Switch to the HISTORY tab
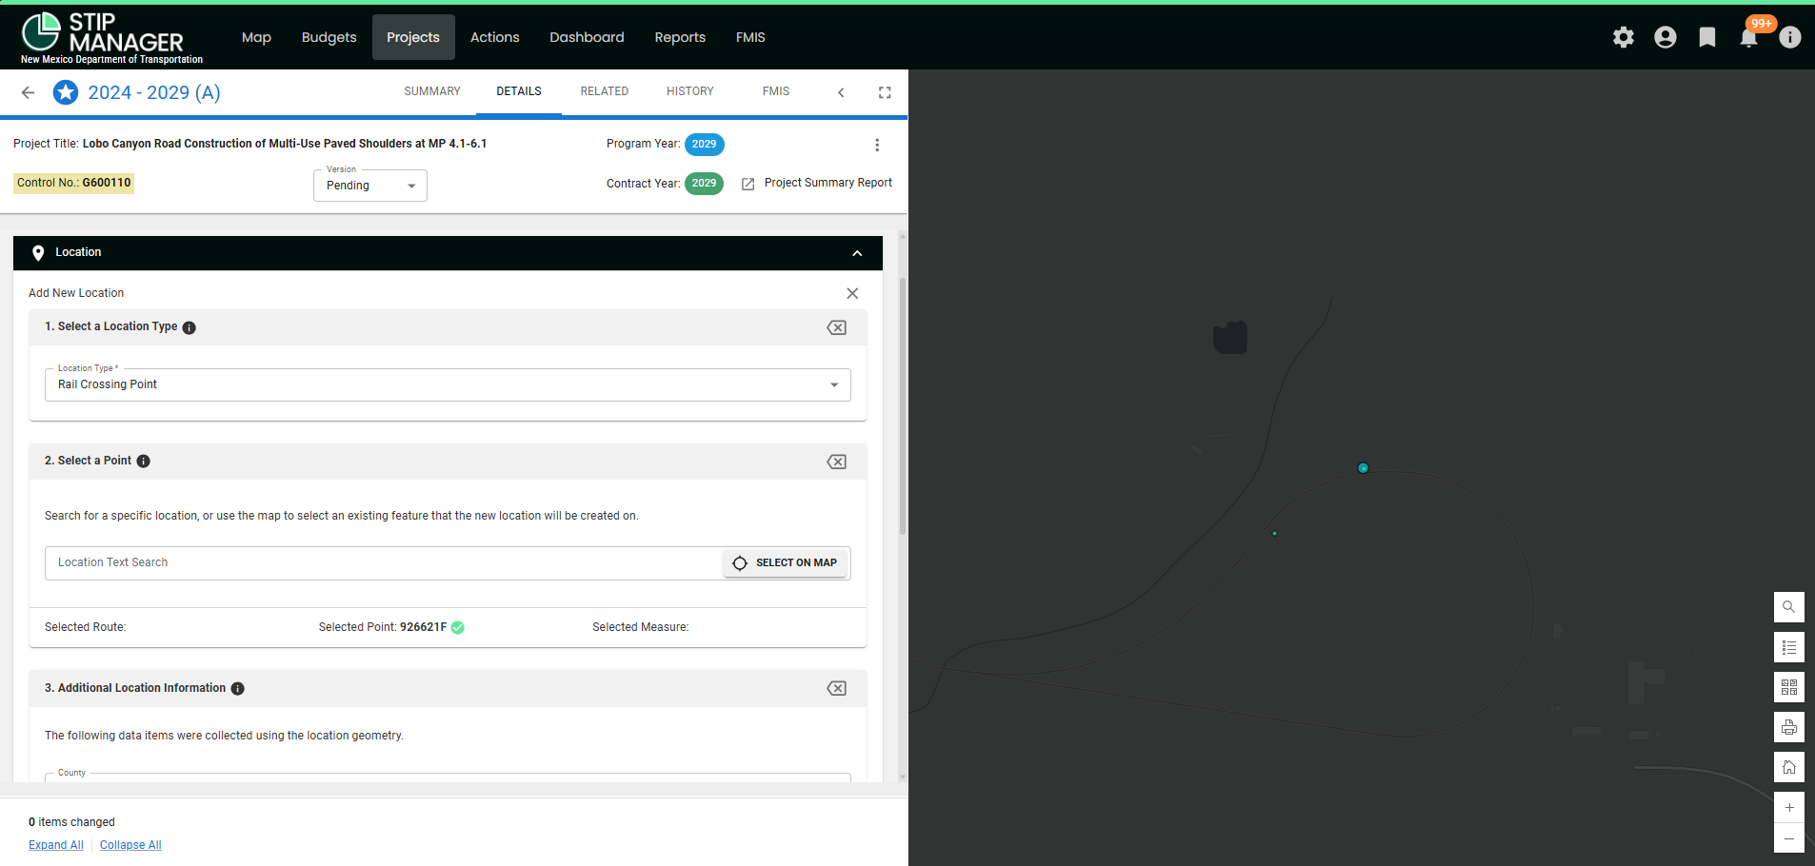Screen dimensions: 1815x866 [x=690, y=91]
